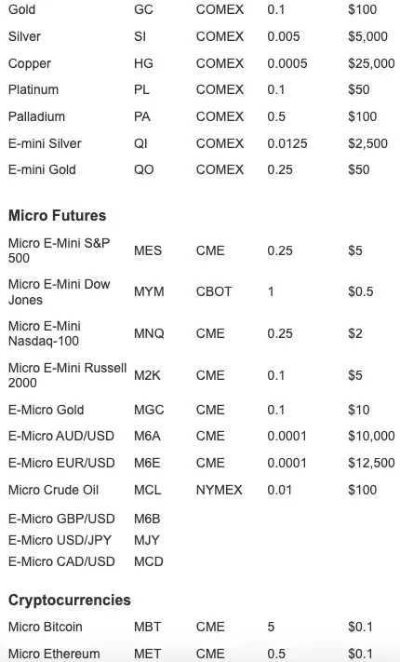Select the E-mini Silver row name
The image size is (400, 662).
point(45,143)
